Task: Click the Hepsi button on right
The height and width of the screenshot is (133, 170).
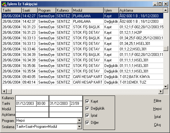Action: point(157,109)
